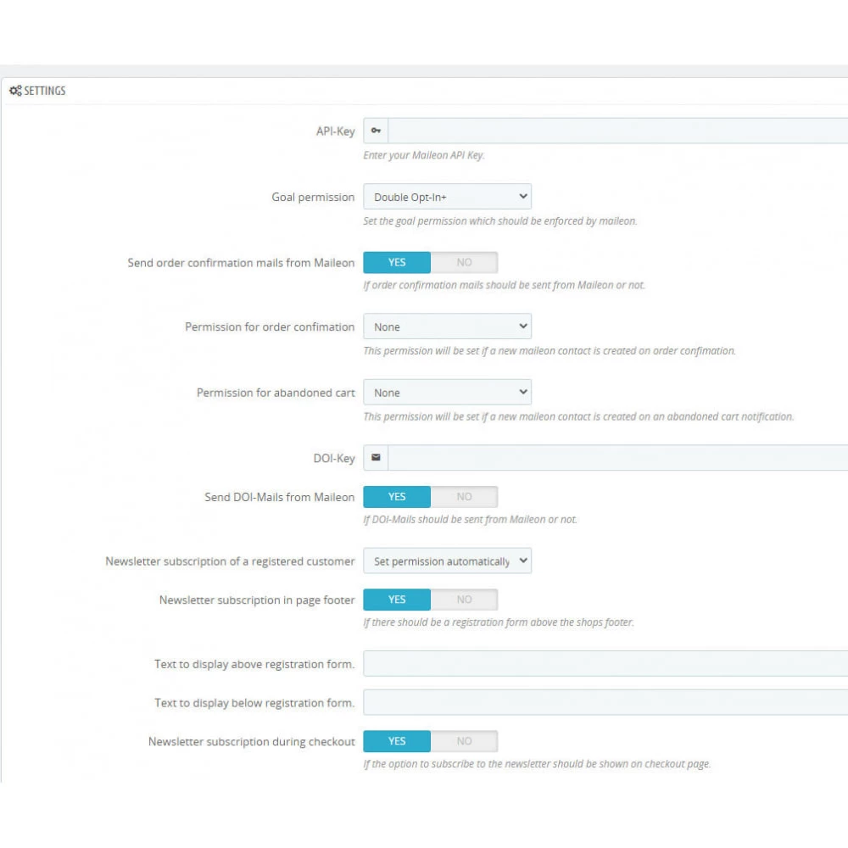The height and width of the screenshot is (848, 848).
Task: Click 'Set the goal permission which should be enforced' hint
Action: 500,220
